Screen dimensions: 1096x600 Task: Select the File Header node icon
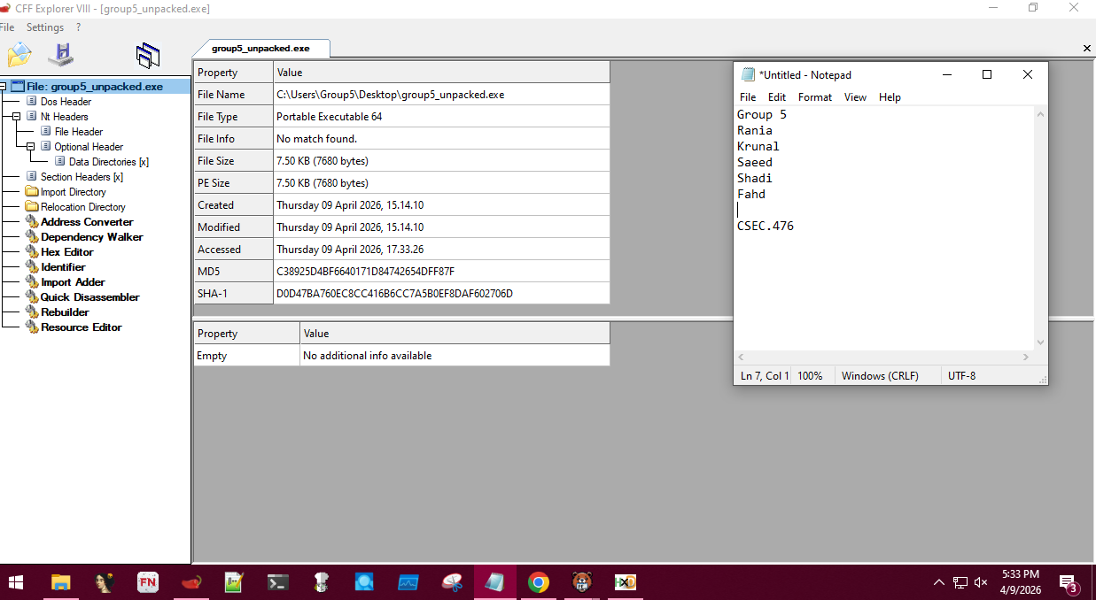[46, 132]
